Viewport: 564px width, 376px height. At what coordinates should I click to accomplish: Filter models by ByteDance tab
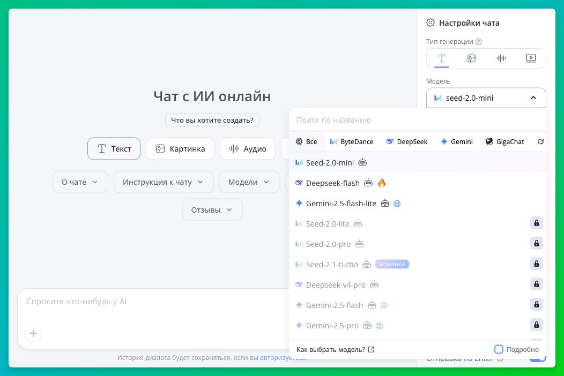[352, 141]
